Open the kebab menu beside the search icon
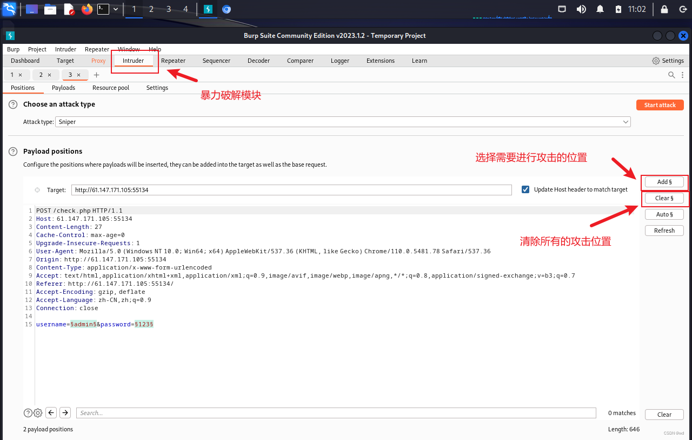This screenshot has width=692, height=440. point(682,75)
